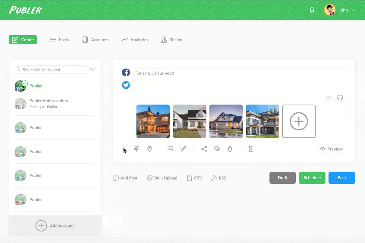Viewport: 365px width, 243px height.
Task: Click the image media icon below the post
Action: 170,149
